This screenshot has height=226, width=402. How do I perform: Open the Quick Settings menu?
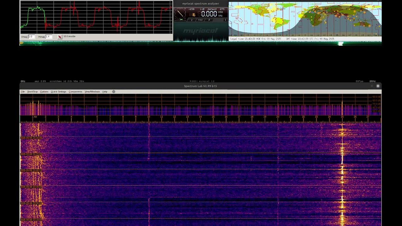pos(58,92)
